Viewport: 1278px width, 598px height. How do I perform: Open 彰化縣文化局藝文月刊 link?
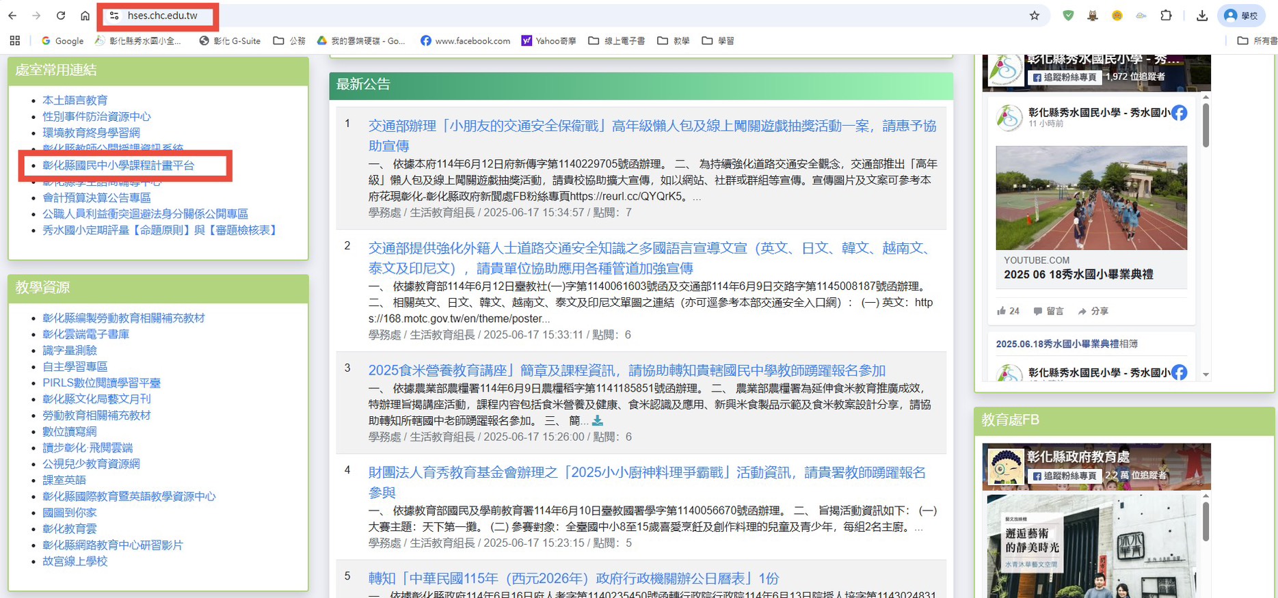pyautogui.click(x=96, y=399)
